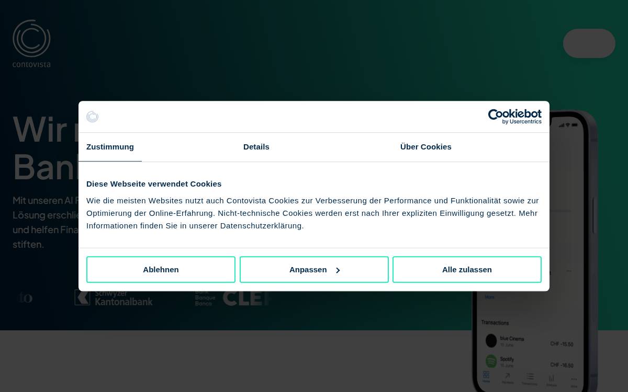
Task: Open cookie customization via Anpassen
Action: click(314, 270)
